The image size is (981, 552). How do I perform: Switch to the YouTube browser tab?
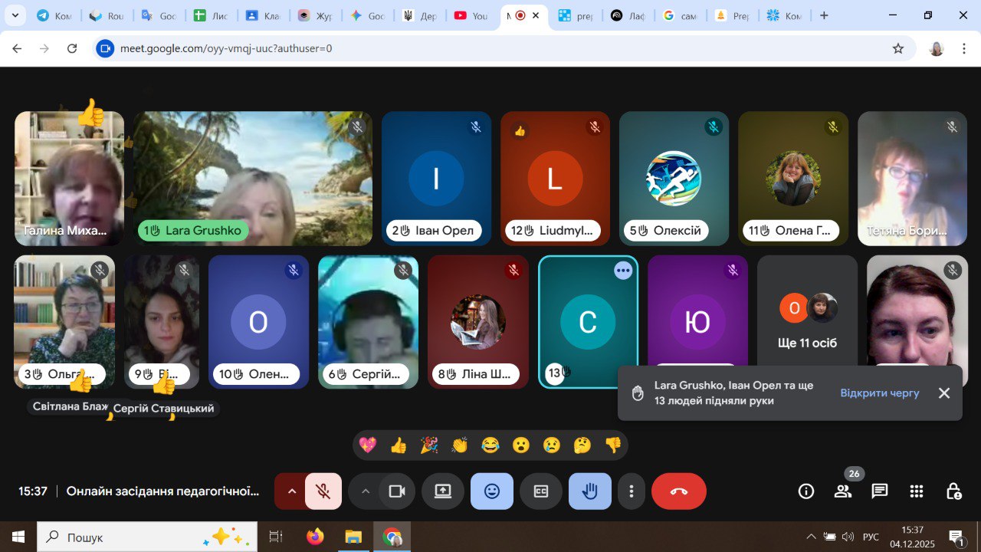[x=470, y=15]
